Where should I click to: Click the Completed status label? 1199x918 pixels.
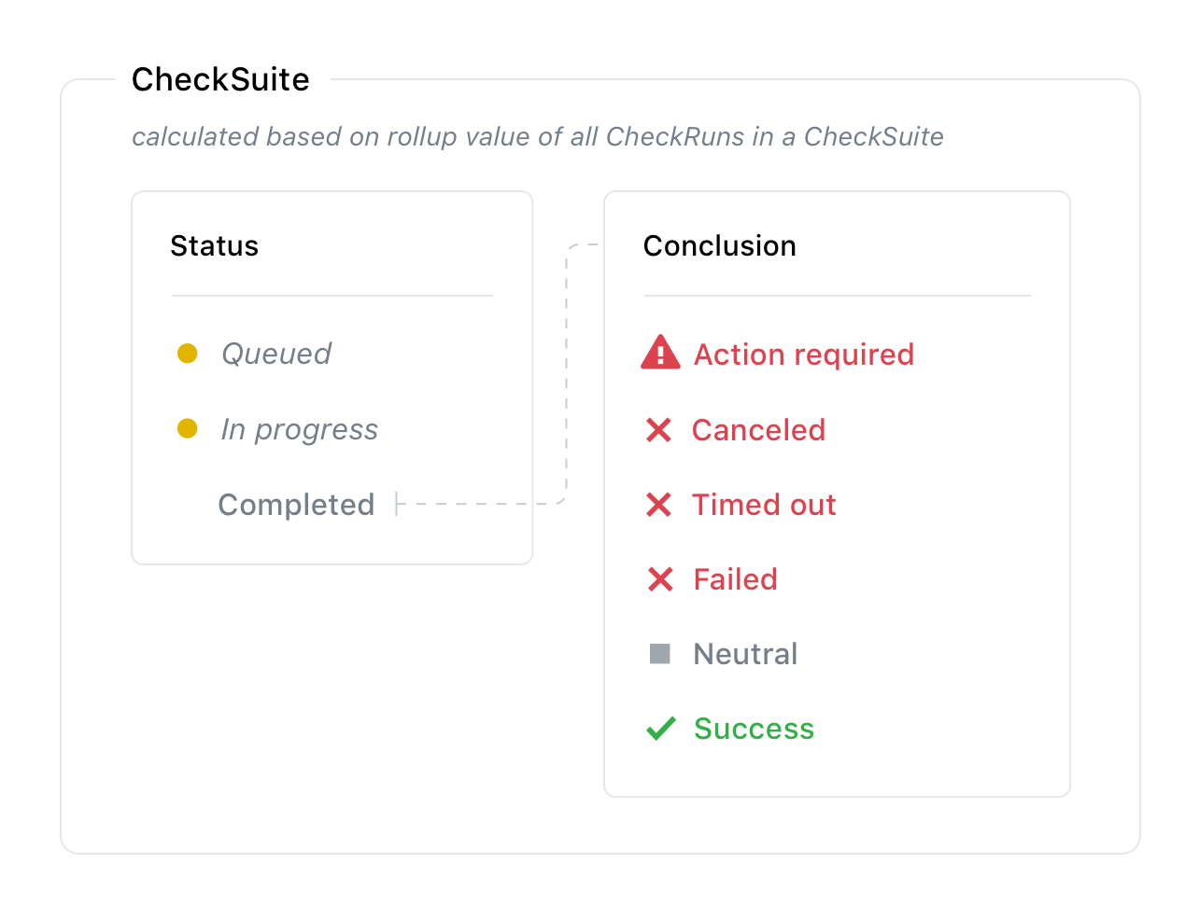point(296,505)
